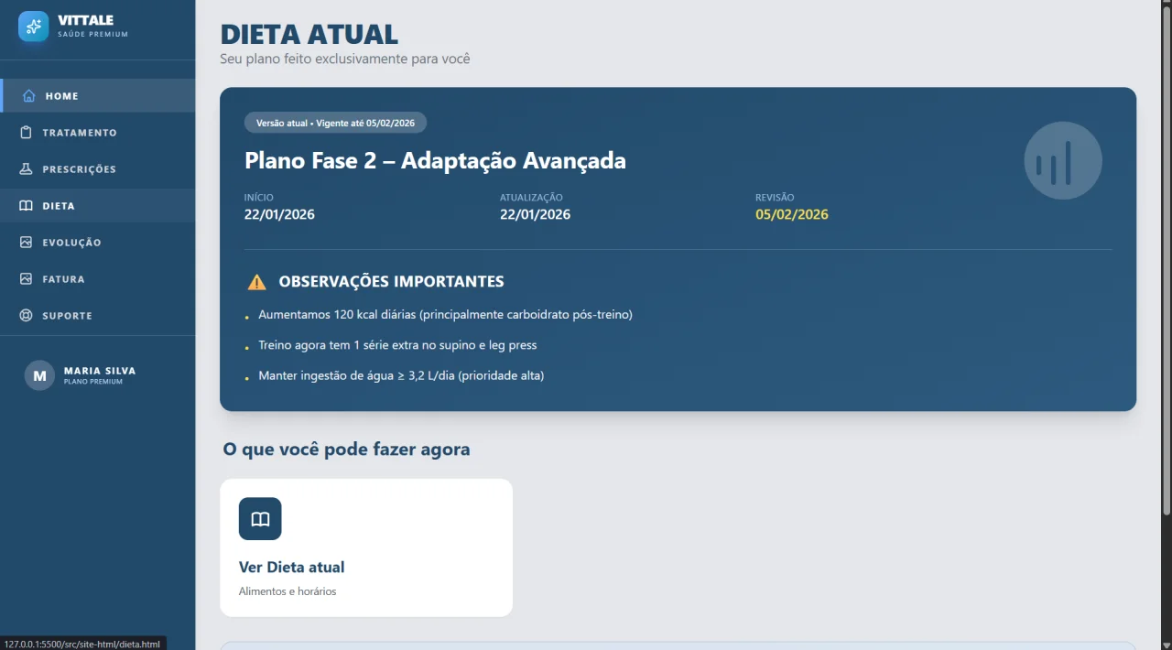The height and width of the screenshot is (650, 1172).
Task: Click the PLANO PREMIUM label under Maria Silva
Action: pos(92,382)
